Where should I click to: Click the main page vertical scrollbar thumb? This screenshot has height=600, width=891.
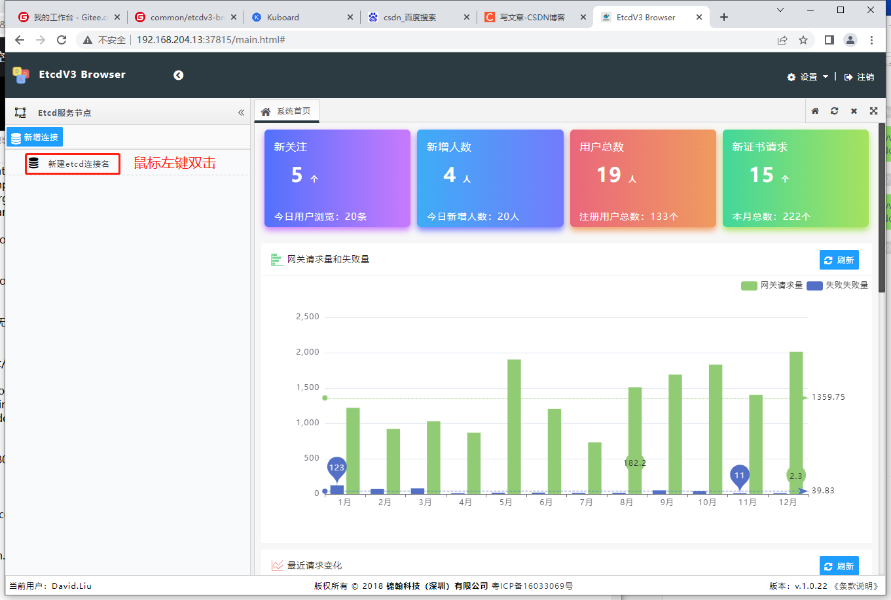882,207
